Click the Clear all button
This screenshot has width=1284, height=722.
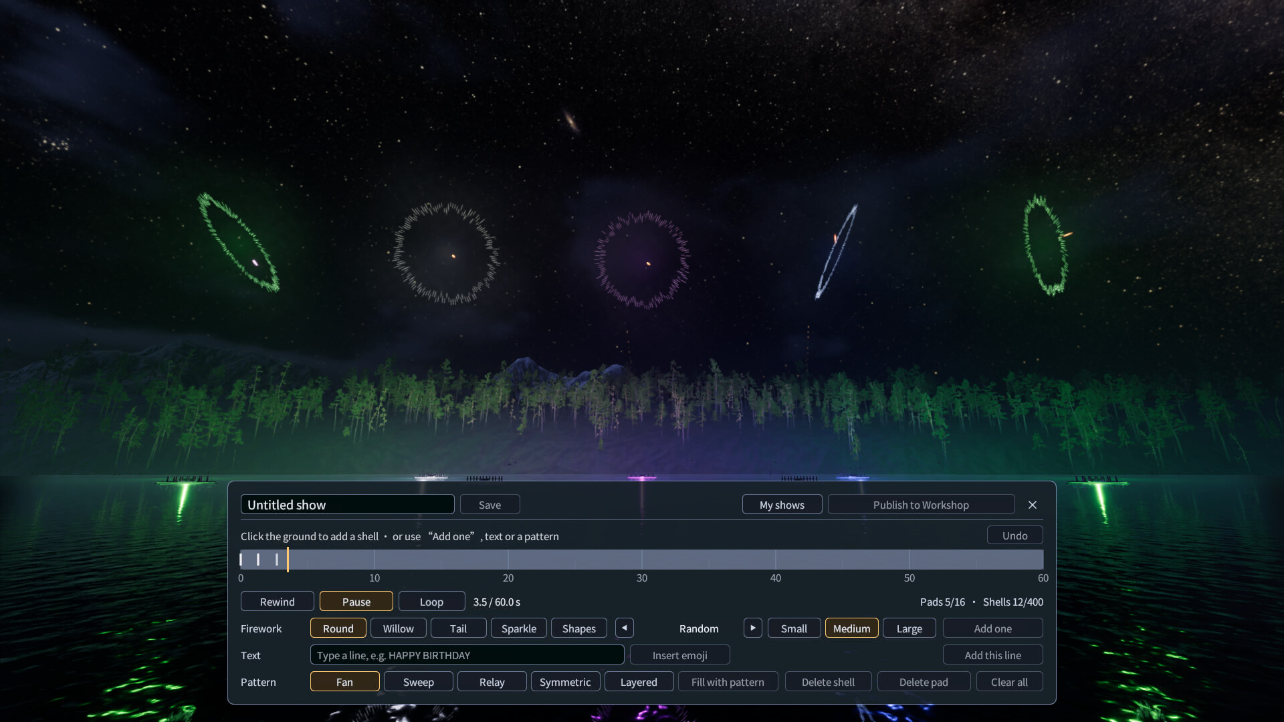point(1010,681)
